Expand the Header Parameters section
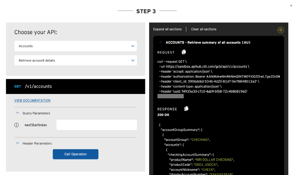Viewport: 295px width, 175px height. pos(18,143)
